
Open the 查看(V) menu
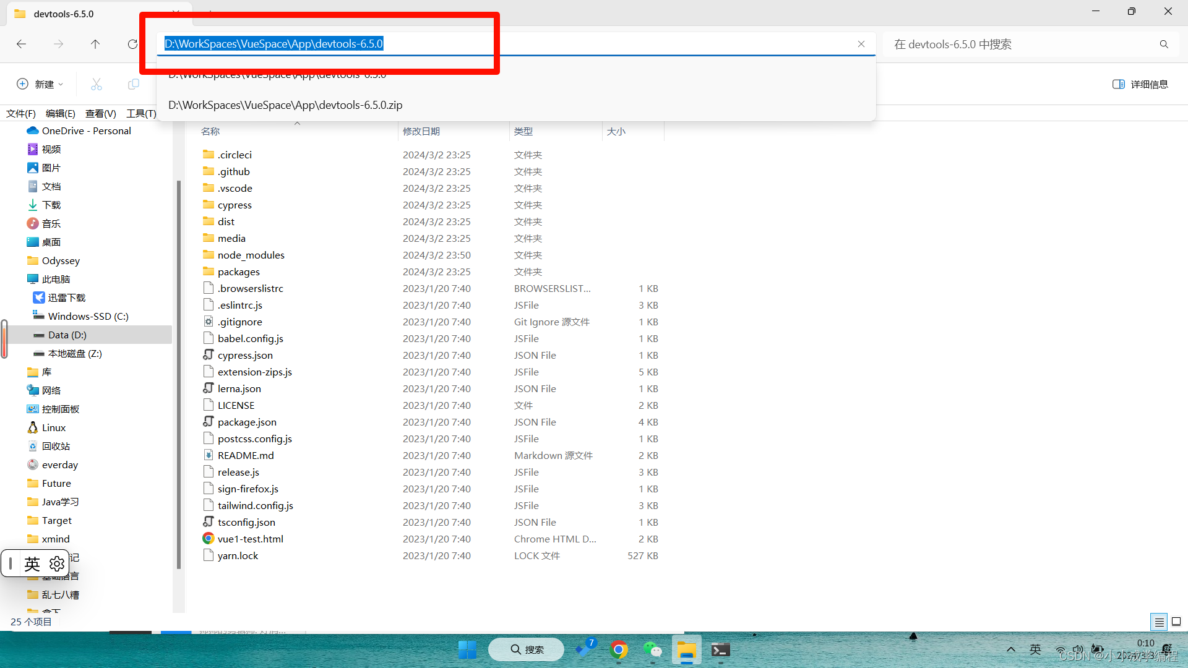[x=100, y=113]
